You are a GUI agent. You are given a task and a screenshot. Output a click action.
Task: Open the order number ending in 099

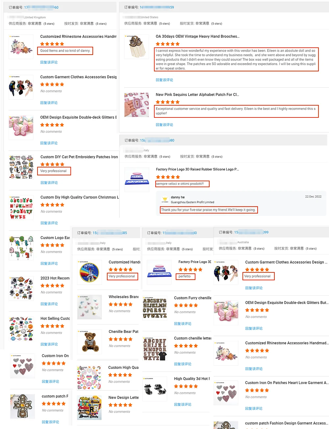pyautogui.click(x=251, y=232)
